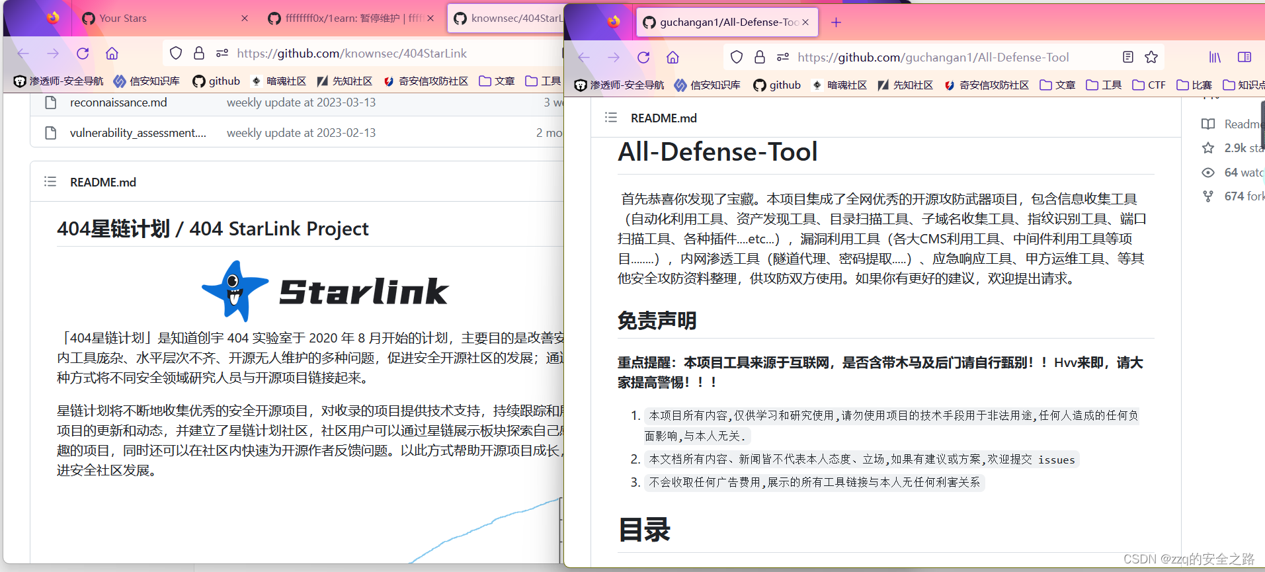The image size is (1265, 572).
Task: Select the knownsec/404StarLink tab
Action: 507,19
